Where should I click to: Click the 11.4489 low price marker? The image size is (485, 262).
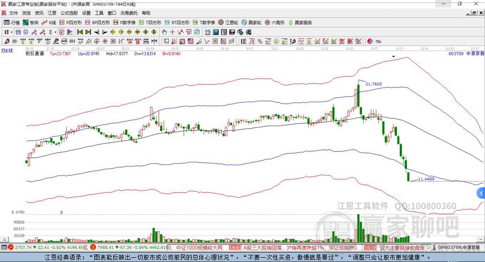[426, 179]
